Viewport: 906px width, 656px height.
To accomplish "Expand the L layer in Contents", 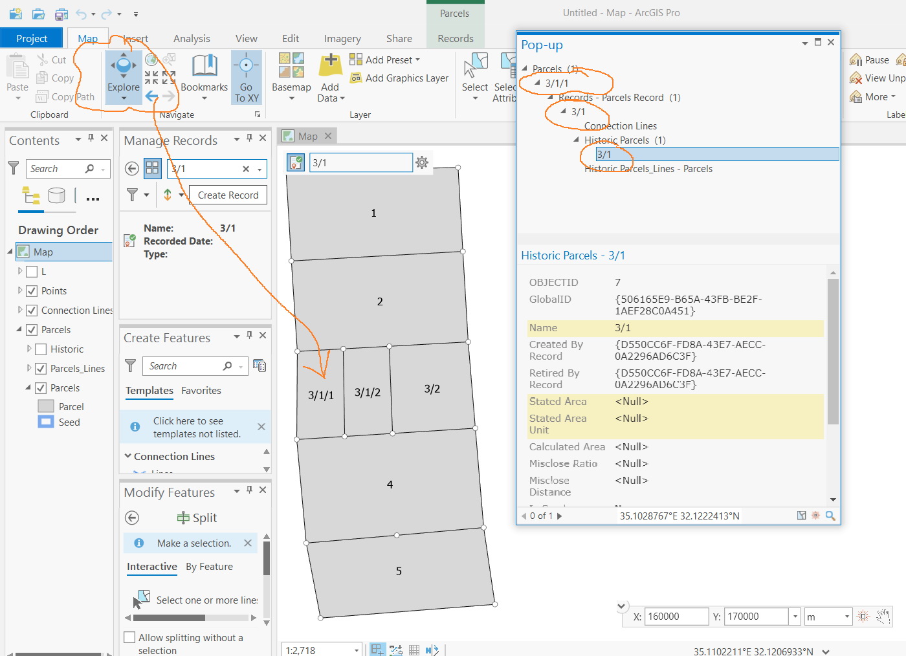I will (x=20, y=271).
